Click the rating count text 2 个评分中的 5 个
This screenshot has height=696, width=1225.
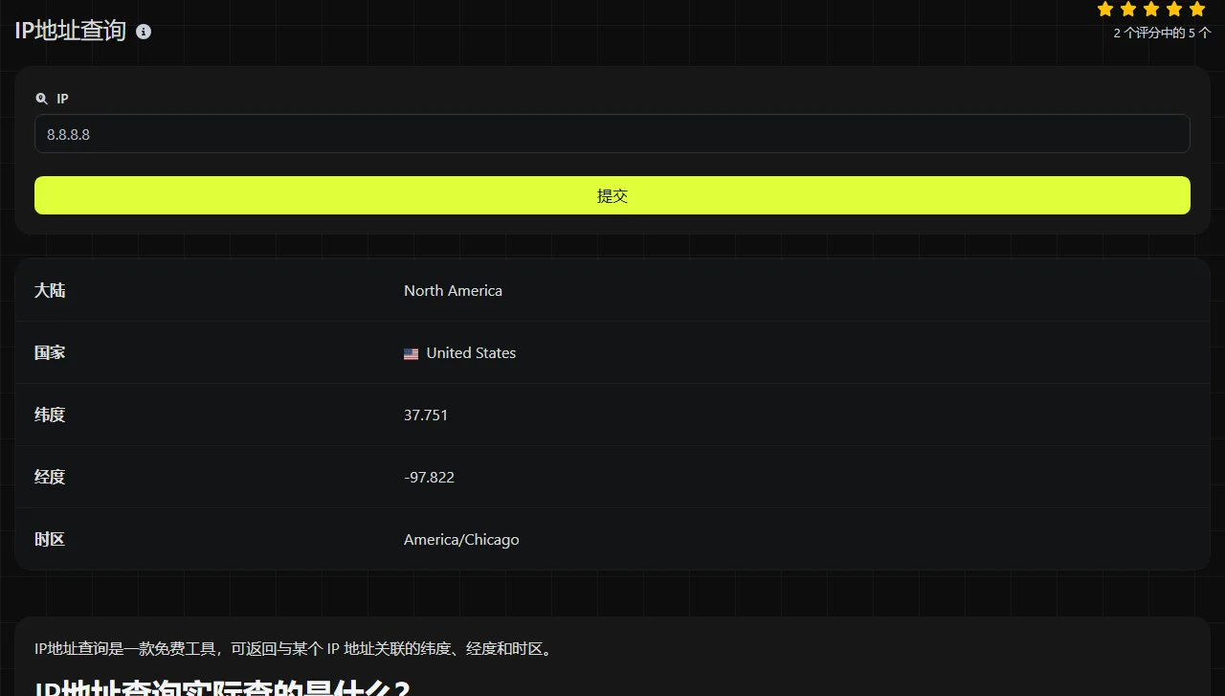(1162, 33)
